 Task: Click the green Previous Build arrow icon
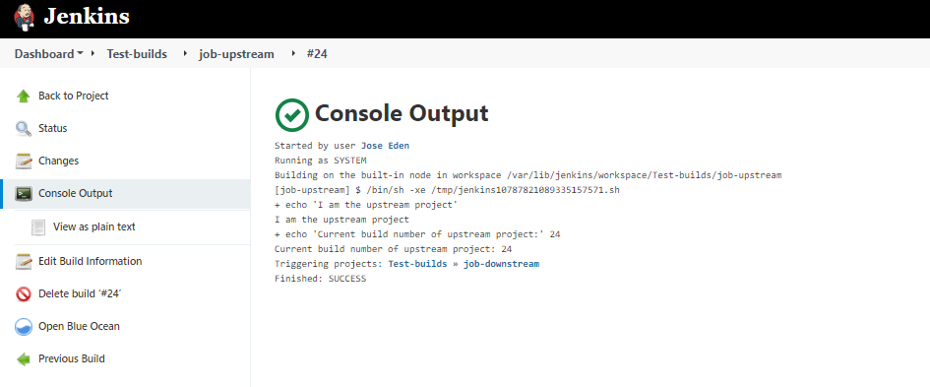click(24, 359)
